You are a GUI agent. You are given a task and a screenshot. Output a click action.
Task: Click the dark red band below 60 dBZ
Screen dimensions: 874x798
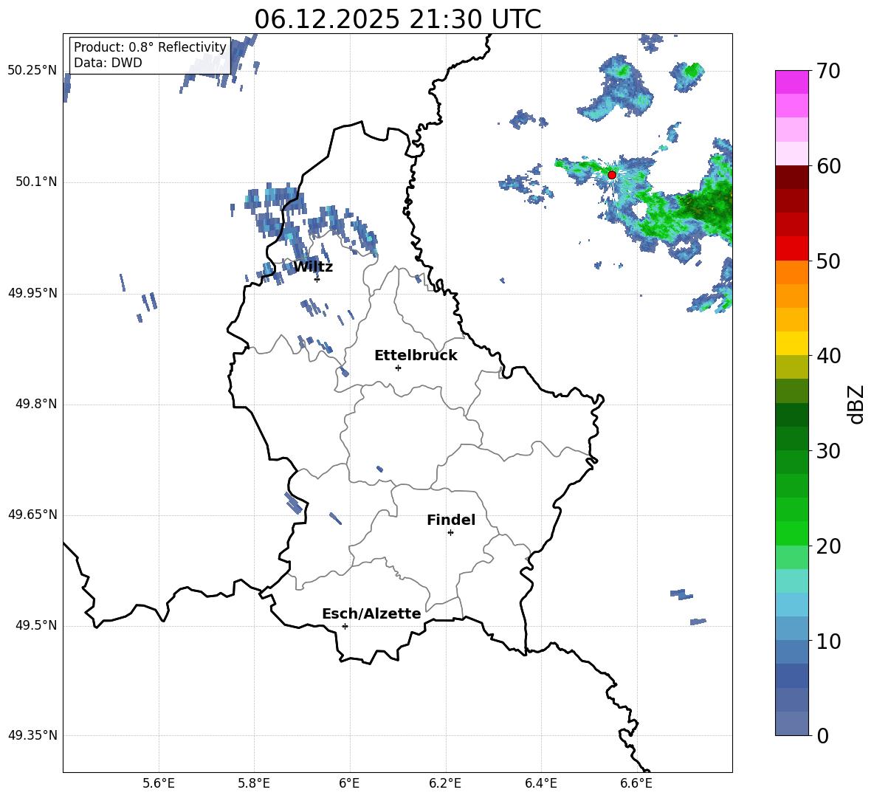(792, 176)
